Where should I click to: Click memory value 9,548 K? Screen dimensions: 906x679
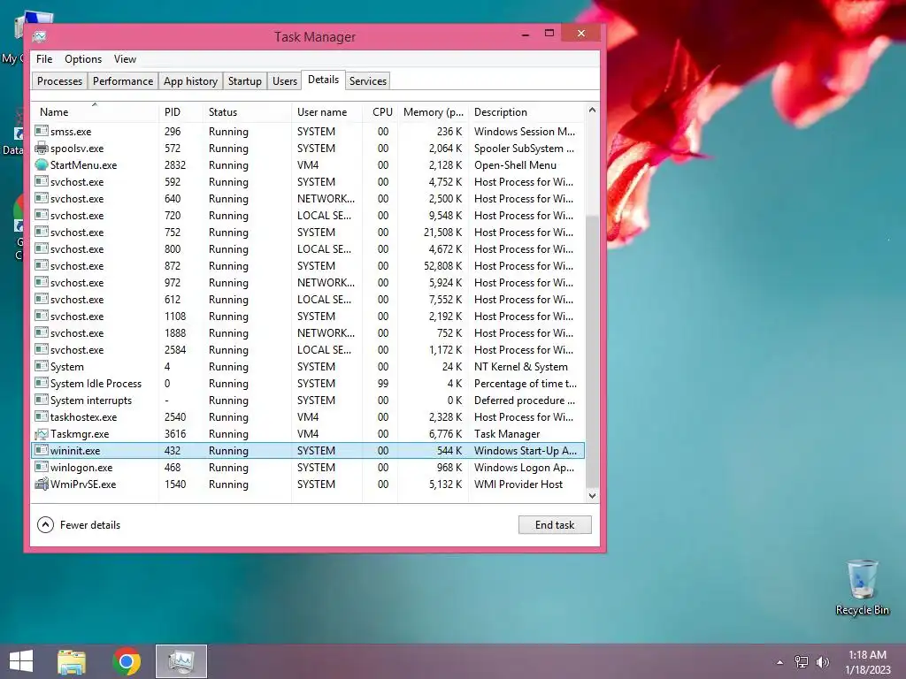[x=445, y=215]
